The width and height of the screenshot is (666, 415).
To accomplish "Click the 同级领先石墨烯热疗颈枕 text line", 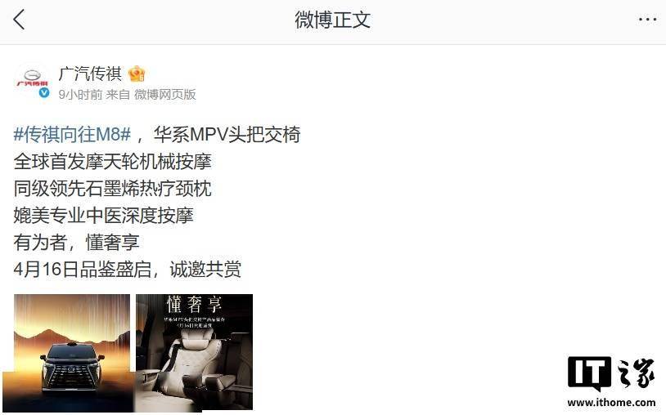I will 113,189.
